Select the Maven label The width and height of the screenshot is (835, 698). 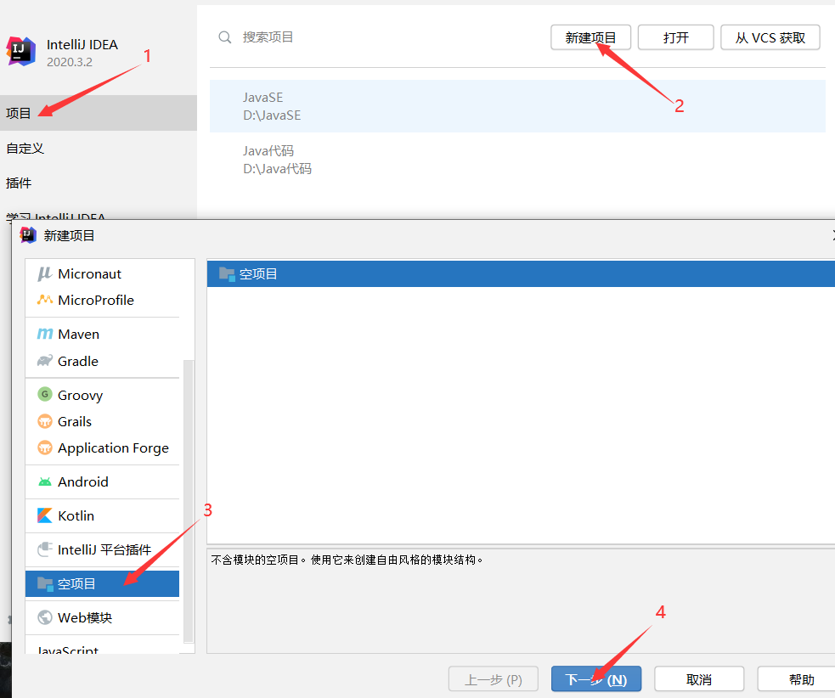click(x=78, y=334)
